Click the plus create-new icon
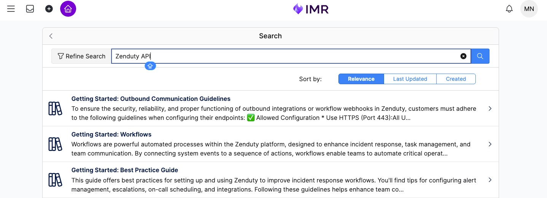The width and height of the screenshot is (547, 198). coord(49,9)
